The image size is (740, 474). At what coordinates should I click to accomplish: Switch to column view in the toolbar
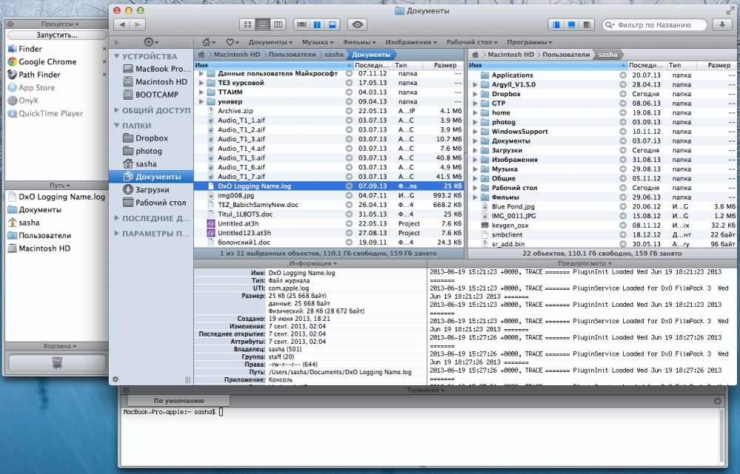click(277, 25)
